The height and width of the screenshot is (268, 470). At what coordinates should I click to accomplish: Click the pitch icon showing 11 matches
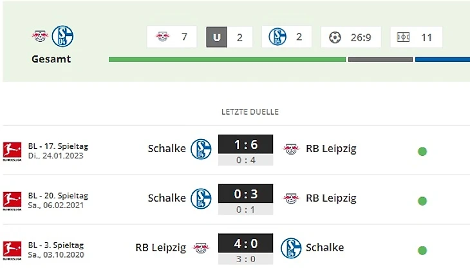click(404, 37)
